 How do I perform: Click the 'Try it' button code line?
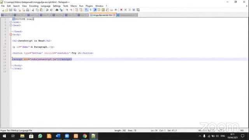click(53, 53)
